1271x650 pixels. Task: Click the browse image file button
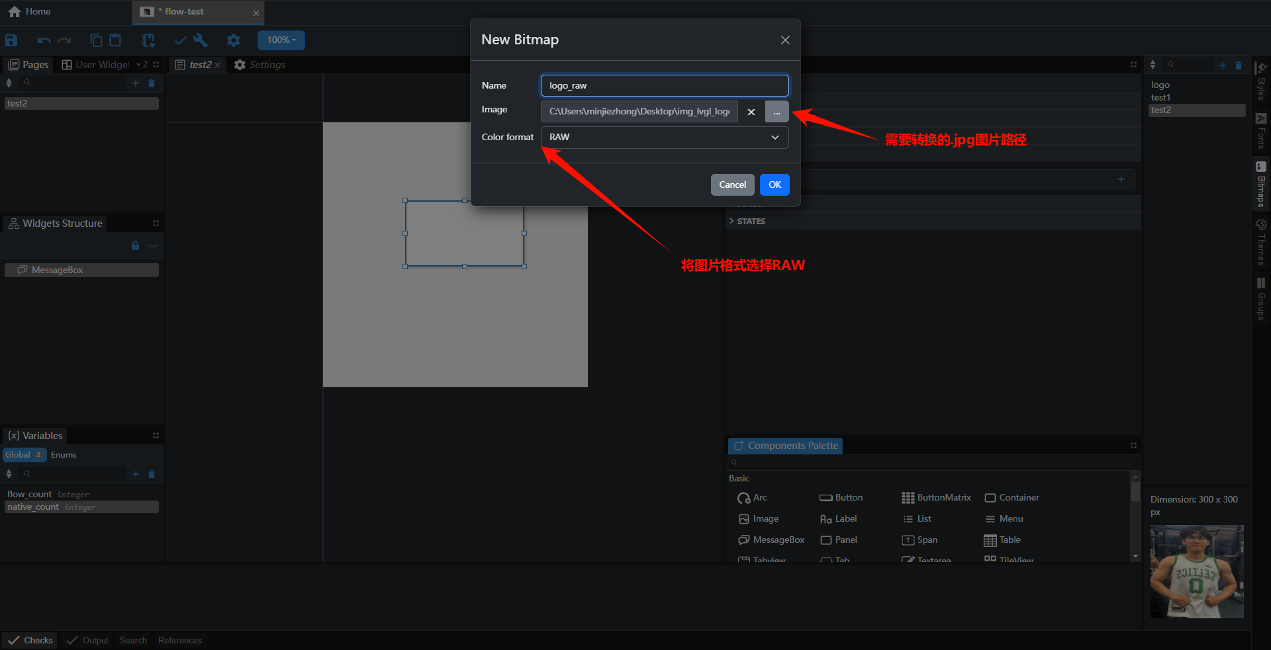(x=777, y=112)
